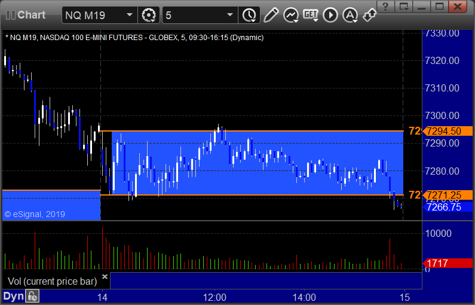Toggle the scale lock icon beside Dyn

(32, 296)
